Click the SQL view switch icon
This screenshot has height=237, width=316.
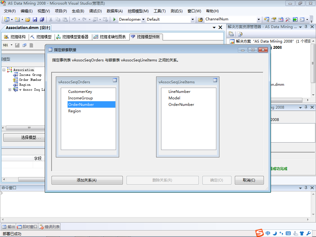pos(6,45)
